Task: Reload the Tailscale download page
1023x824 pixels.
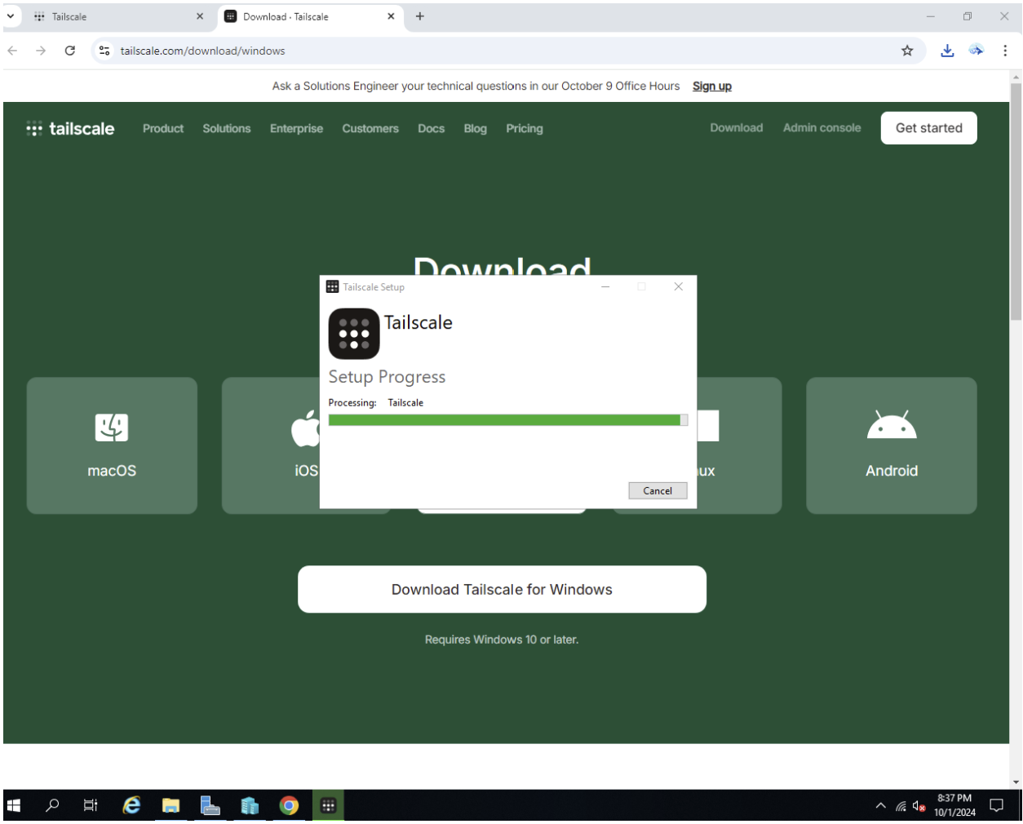Action: pyautogui.click(x=70, y=51)
